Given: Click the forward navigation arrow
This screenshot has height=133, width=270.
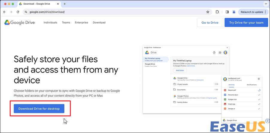Looking at the screenshot, I should coord(11,12).
